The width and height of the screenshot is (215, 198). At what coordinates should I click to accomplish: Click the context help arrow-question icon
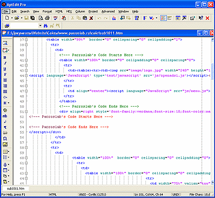click(x=201, y=18)
